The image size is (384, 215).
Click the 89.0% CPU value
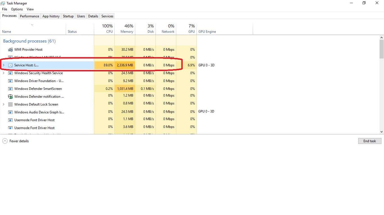point(108,65)
